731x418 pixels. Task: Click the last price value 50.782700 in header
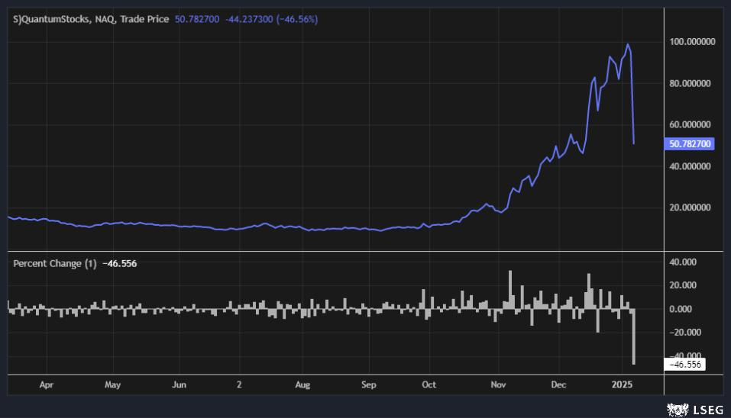(x=197, y=19)
